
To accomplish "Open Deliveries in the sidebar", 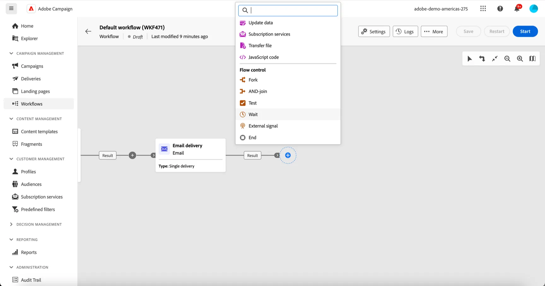I will coord(39,79).
